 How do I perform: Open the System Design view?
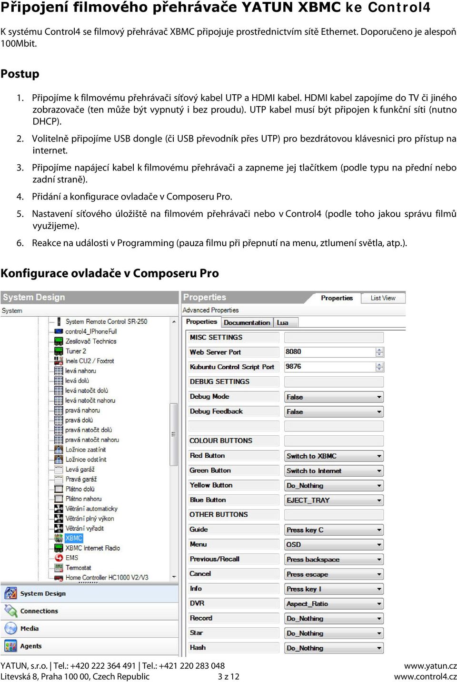coord(89,593)
